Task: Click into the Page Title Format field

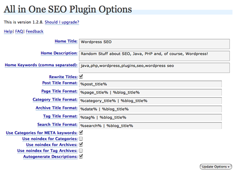Action: pyautogui.click(x=150, y=92)
